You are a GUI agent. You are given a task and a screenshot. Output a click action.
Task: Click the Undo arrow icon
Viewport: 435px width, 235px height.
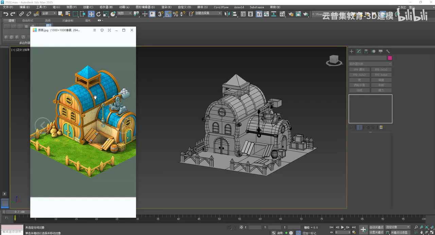click(x=6, y=14)
